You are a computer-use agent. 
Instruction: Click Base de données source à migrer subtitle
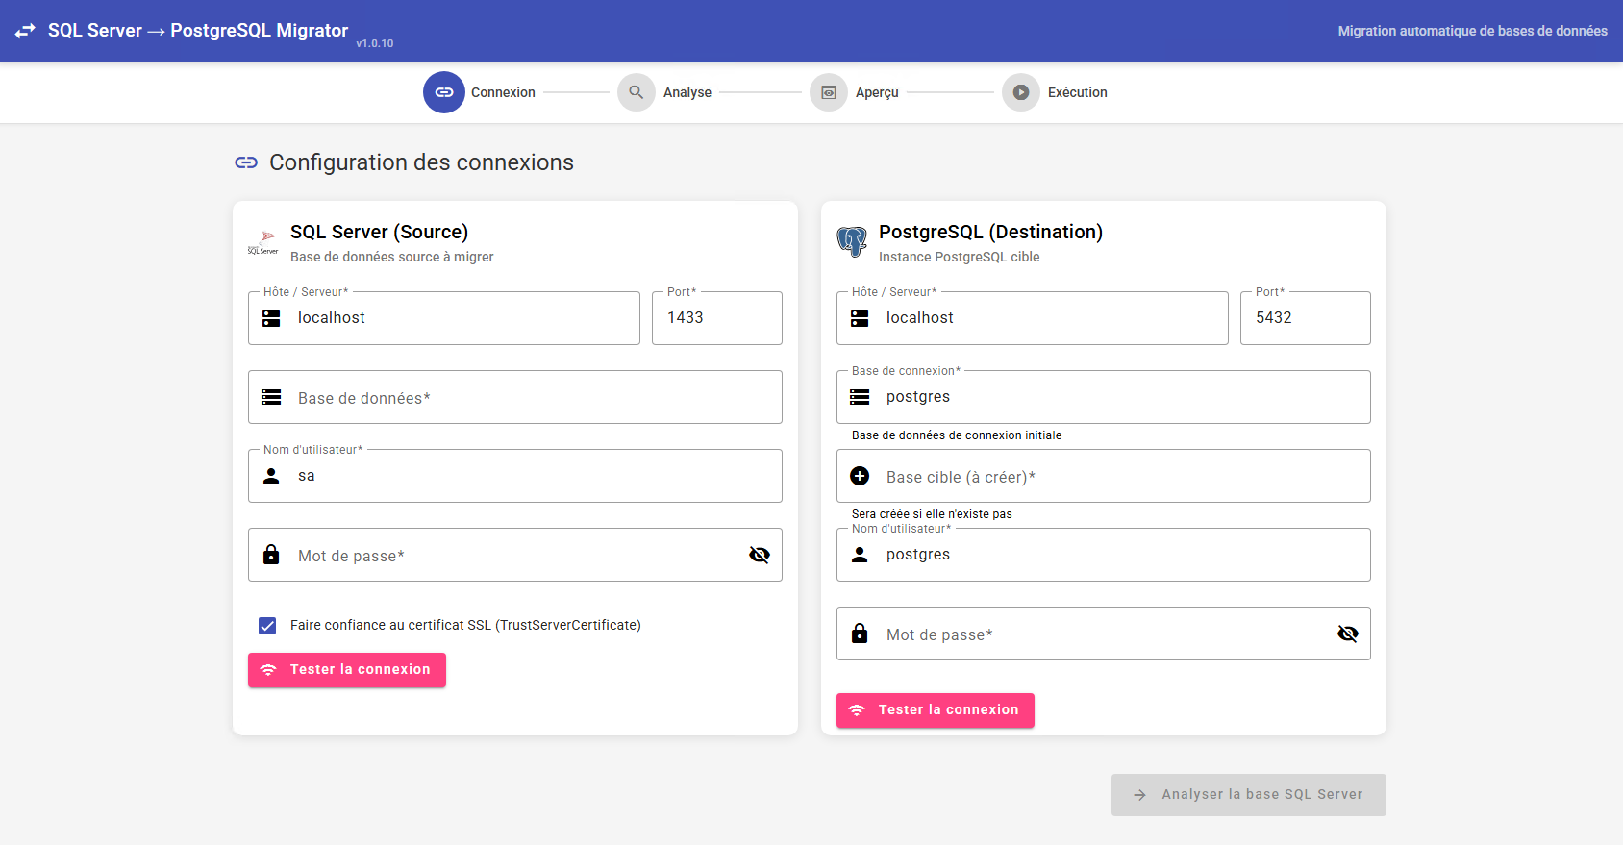point(392,257)
